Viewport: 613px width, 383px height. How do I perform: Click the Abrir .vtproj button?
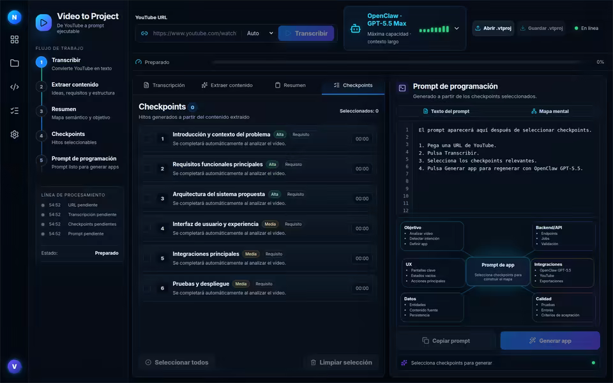494,28
